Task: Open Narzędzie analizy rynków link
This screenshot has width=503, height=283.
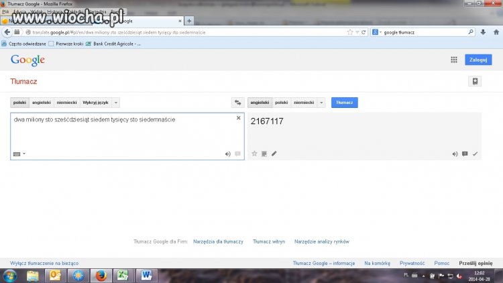Action: 322,241
